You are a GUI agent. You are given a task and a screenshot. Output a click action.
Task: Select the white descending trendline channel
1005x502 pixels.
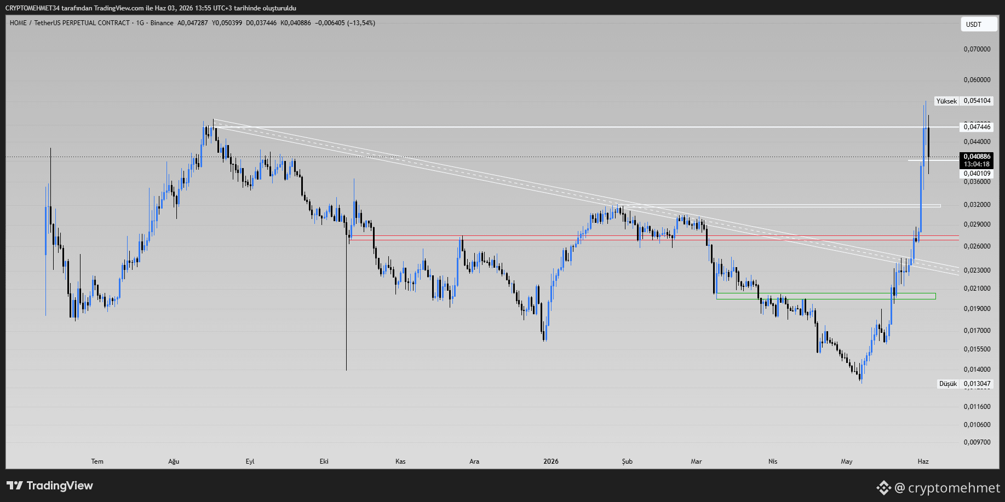[x=586, y=197]
